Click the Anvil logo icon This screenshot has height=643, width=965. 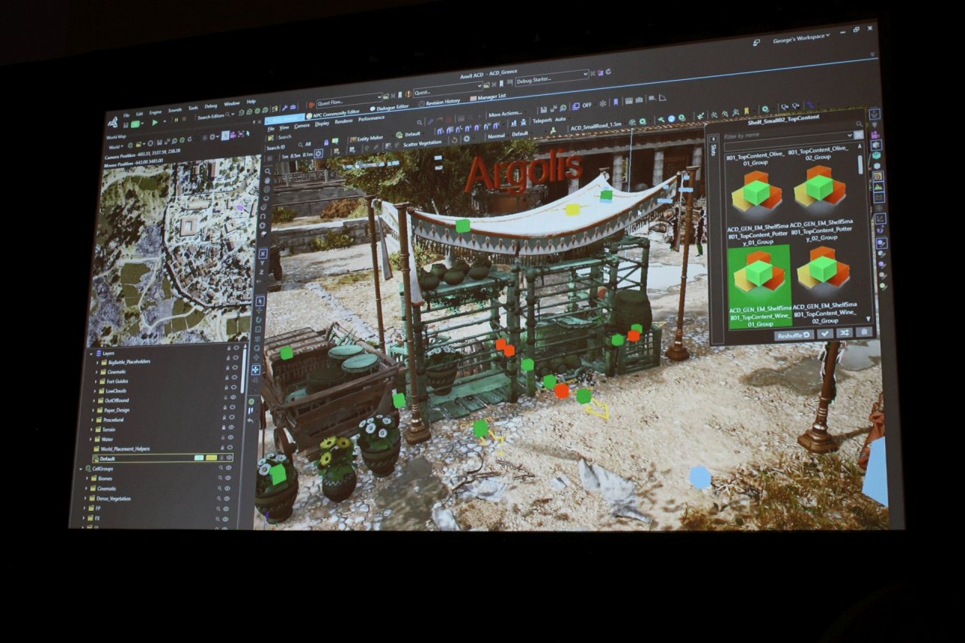click(x=112, y=122)
